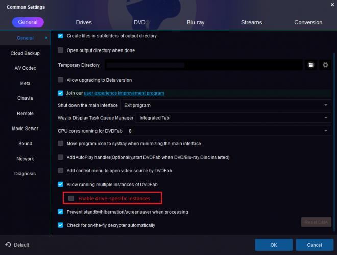Click the Default reset button

click(17, 245)
